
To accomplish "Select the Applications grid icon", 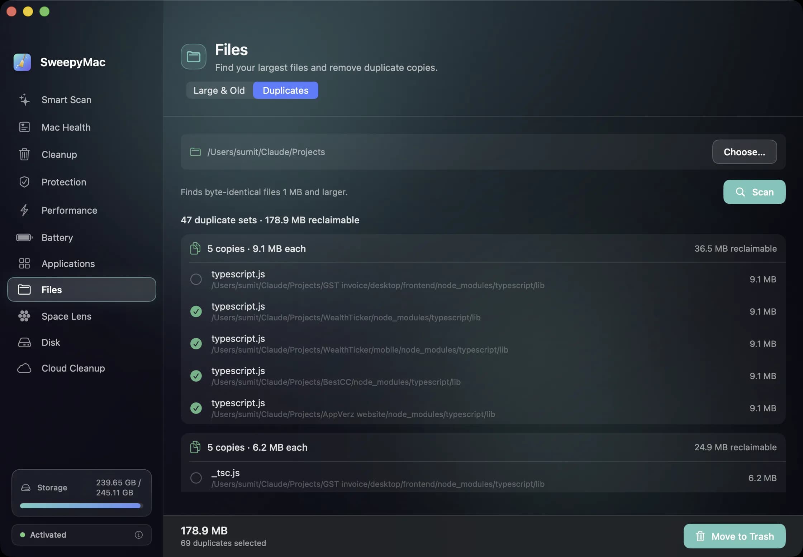I will tap(24, 263).
